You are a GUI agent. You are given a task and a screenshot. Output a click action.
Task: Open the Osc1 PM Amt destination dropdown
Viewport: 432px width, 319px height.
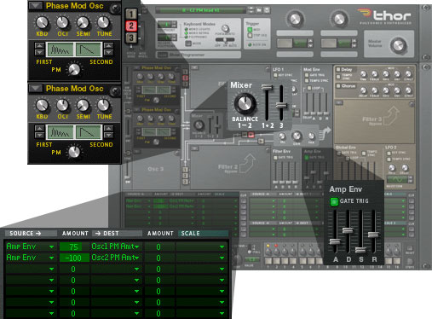(137, 246)
